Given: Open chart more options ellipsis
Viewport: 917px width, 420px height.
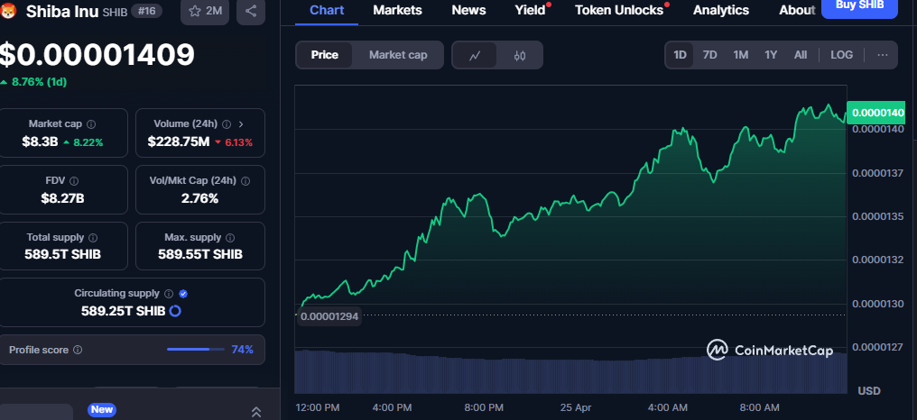Looking at the screenshot, I should click(883, 55).
